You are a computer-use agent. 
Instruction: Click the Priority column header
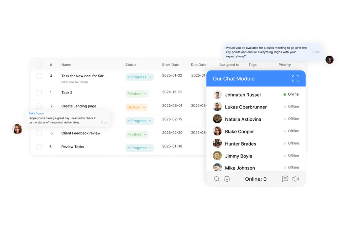tap(285, 65)
